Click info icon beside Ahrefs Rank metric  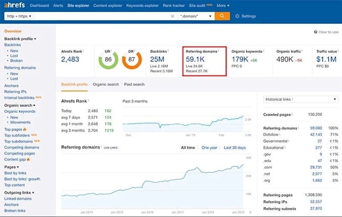[83, 51]
